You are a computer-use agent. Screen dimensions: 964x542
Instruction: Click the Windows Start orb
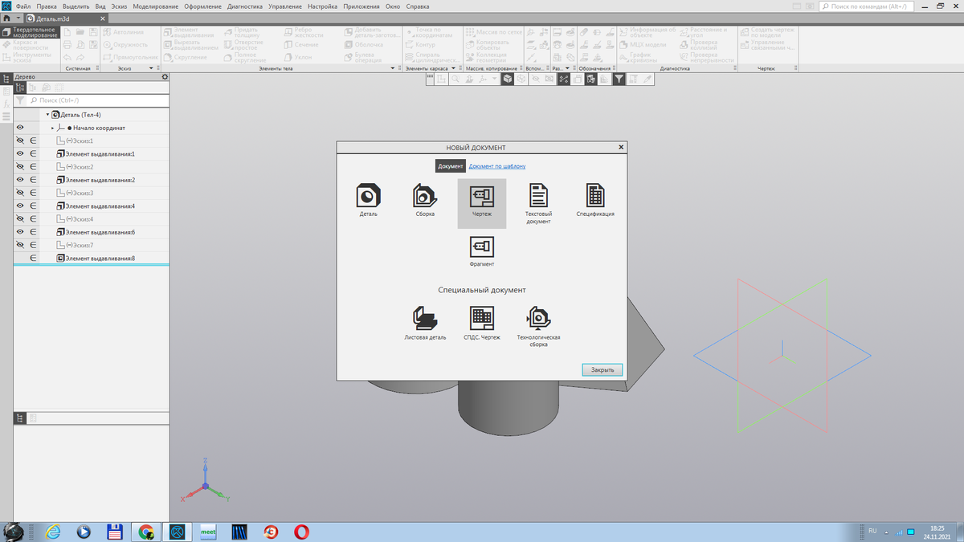tap(14, 531)
